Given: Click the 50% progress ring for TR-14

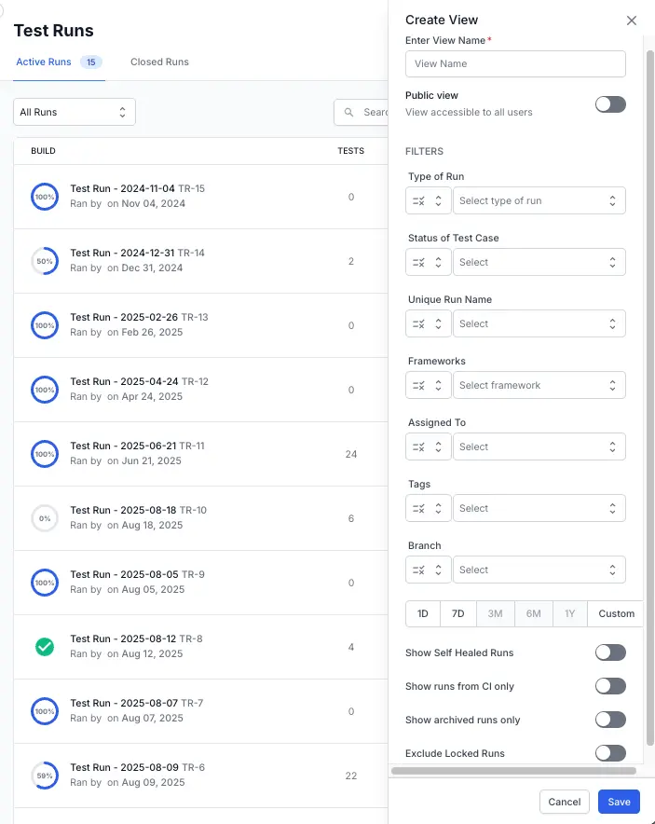Looking at the screenshot, I should coord(45,261).
